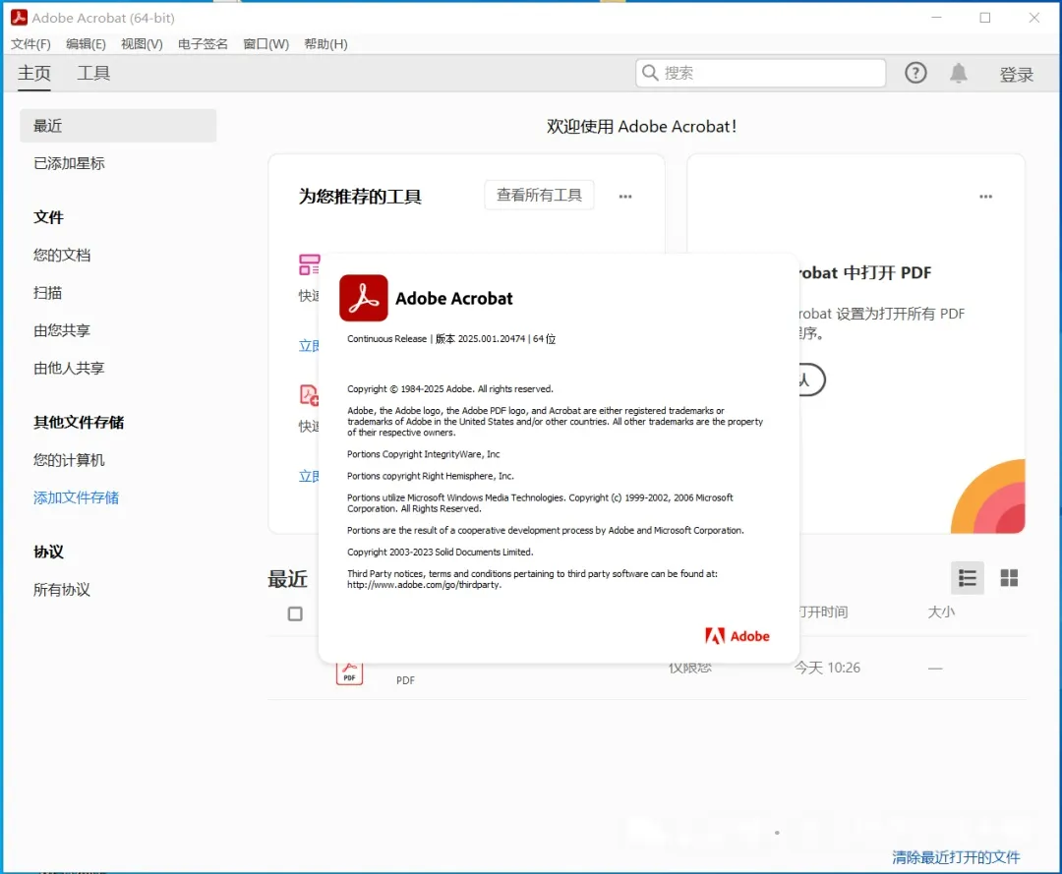This screenshot has width=1062, height=874.
Task: Click the pink form tool icon in recommended tools
Action: tap(310, 264)
